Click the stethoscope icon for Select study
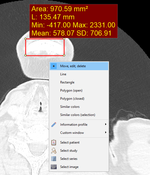 tap(54, 151)
